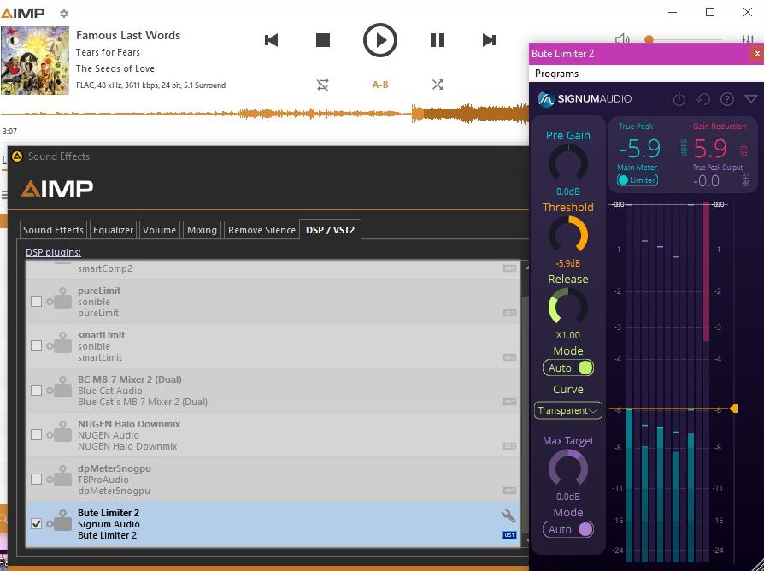
Task: Click the pureLimit plugin icon
Action: (x=60, y=298)
